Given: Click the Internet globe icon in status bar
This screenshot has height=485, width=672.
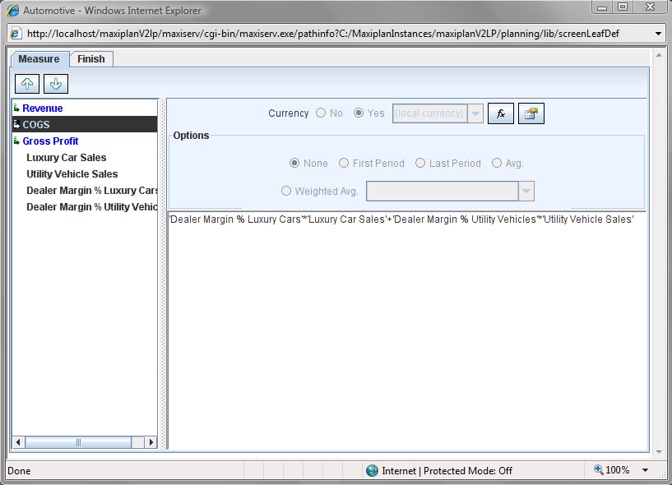Looking at the screenshot, I should [373, 470].
